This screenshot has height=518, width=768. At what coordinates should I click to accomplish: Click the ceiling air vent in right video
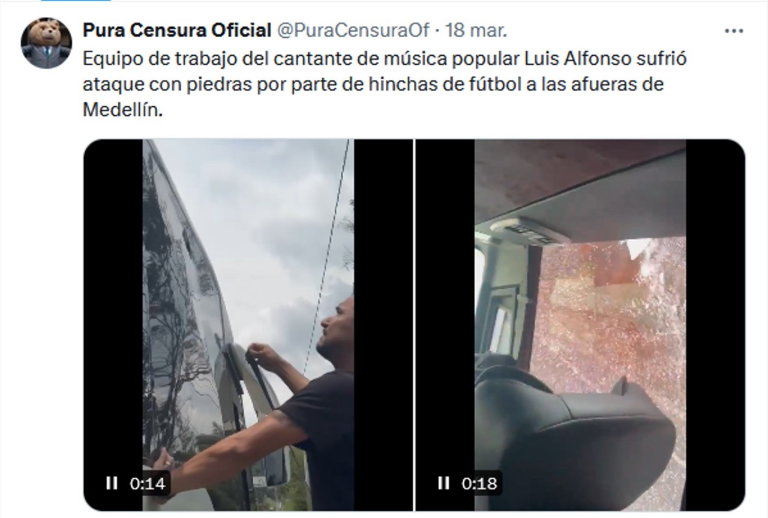pyautogui.click(x=529, y=230)
